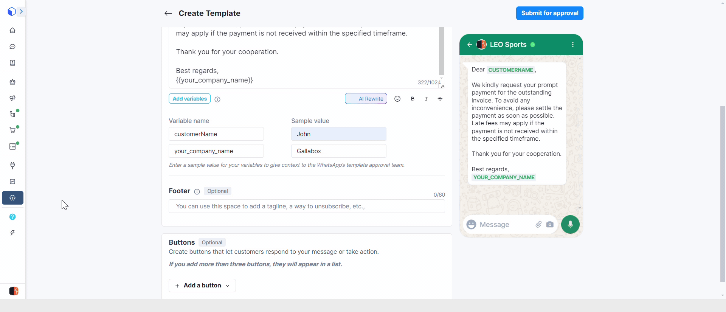Open the emoji picker in editor toolbar
Image resolution: width=726 pixels, height=312 pixels.
pyautogui.click(x=397, y=99)
